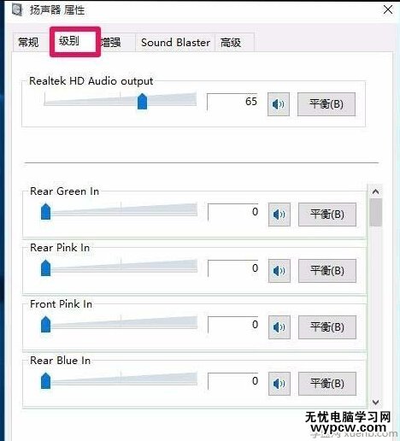Open 平衡(B) for Rear Blue In

(327, 384)
